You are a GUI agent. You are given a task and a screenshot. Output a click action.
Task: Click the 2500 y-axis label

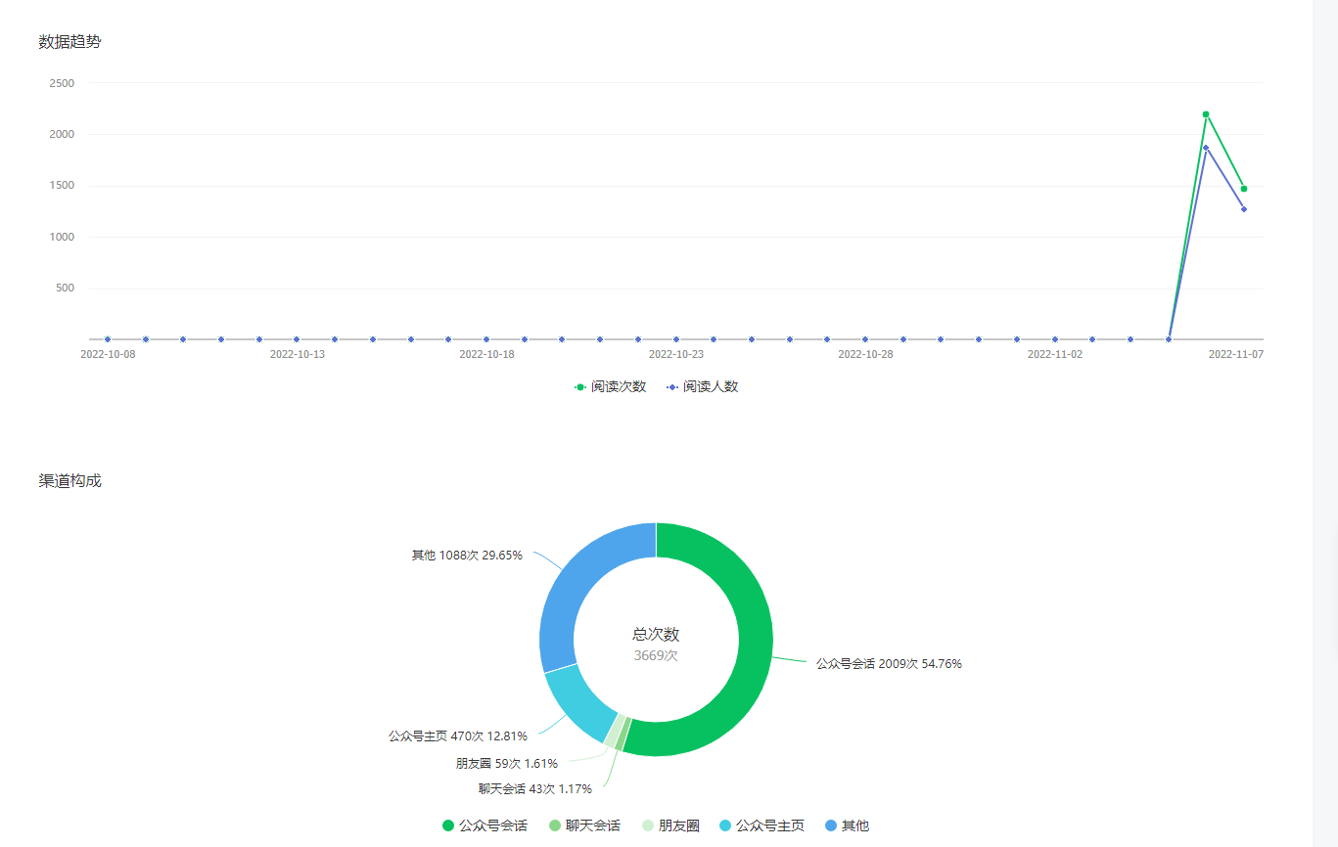click(62, 83)
